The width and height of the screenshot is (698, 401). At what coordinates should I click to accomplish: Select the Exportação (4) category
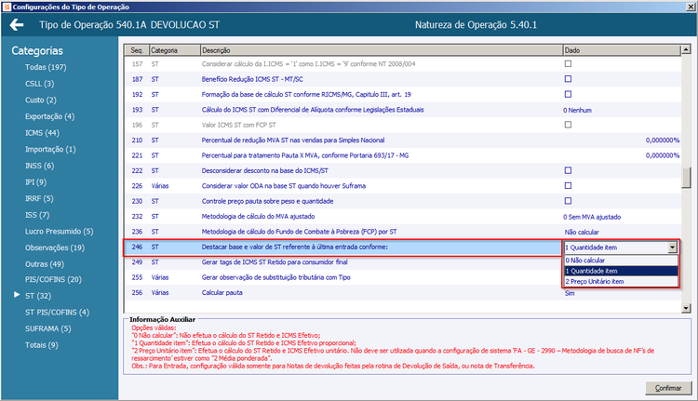[50, 116]
